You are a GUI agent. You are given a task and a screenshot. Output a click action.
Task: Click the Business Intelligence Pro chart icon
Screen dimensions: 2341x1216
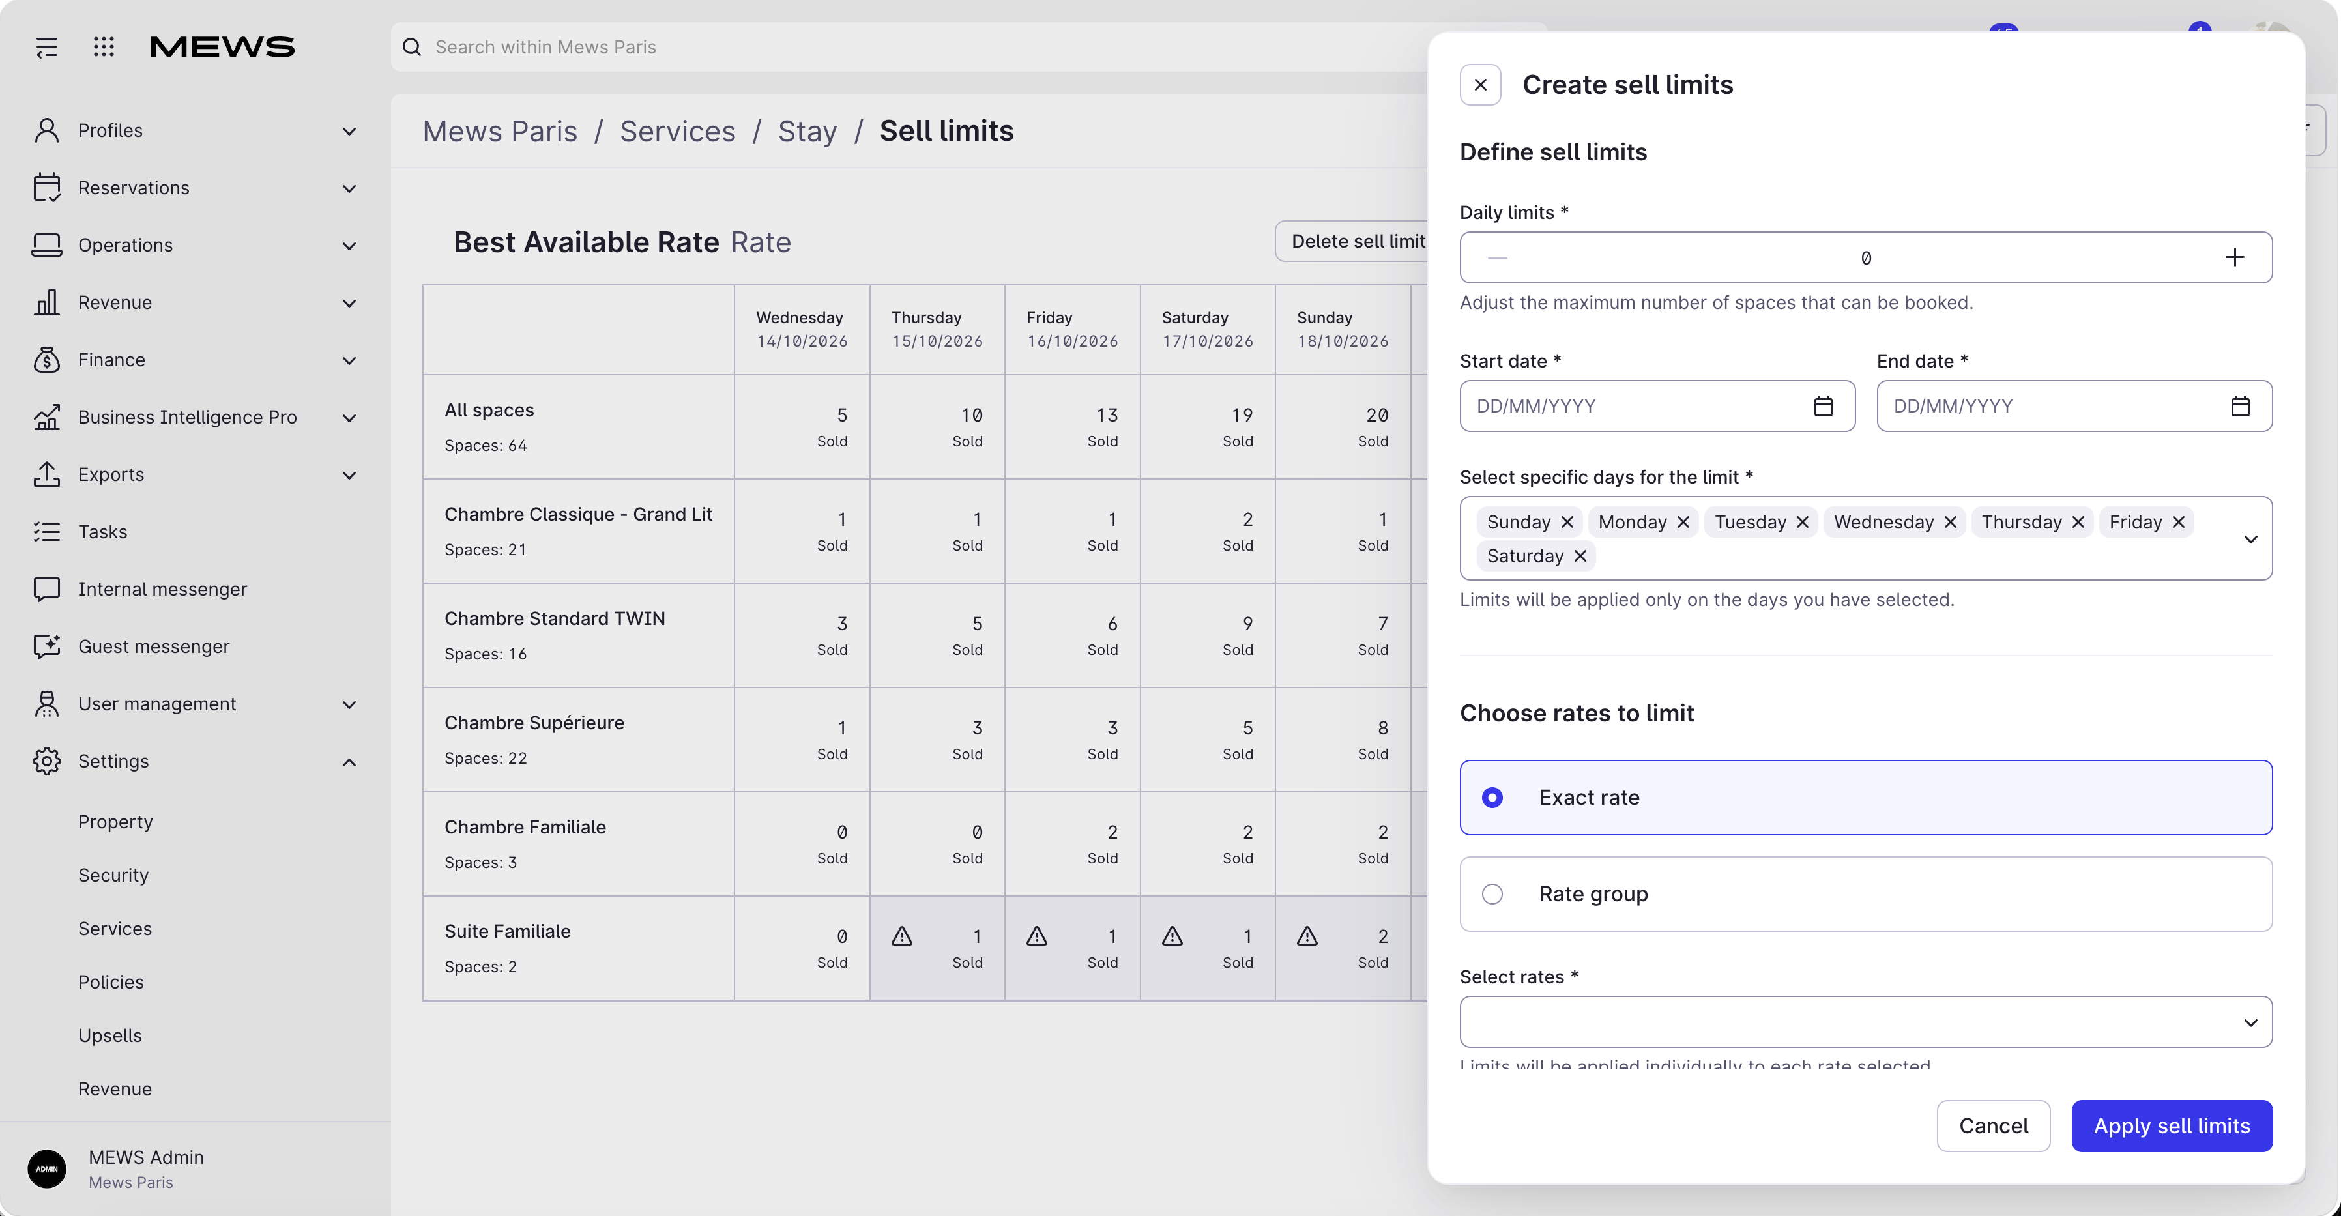pos(46,417)
